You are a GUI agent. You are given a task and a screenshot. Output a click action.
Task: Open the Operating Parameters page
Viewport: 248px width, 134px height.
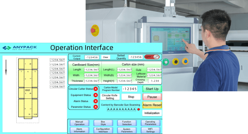click(x=151, y=123)
